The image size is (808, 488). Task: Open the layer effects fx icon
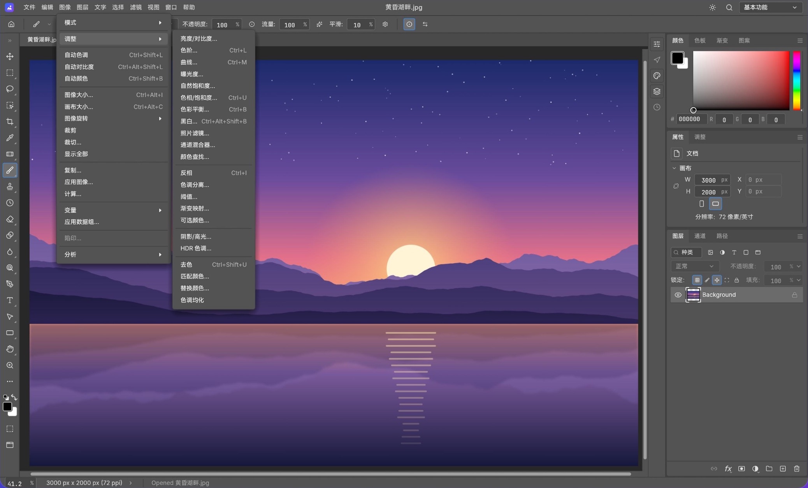[728, 469]
